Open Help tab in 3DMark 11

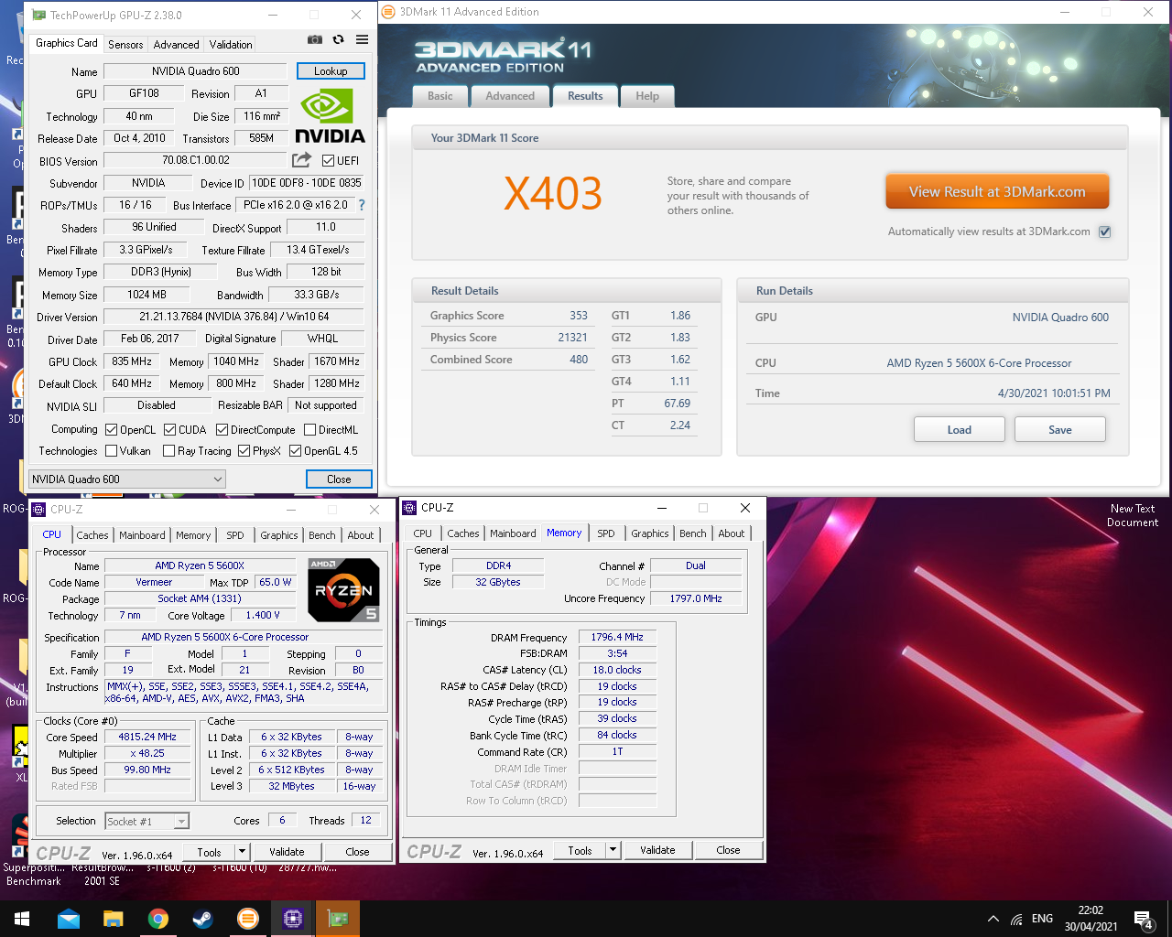point(647,96)
